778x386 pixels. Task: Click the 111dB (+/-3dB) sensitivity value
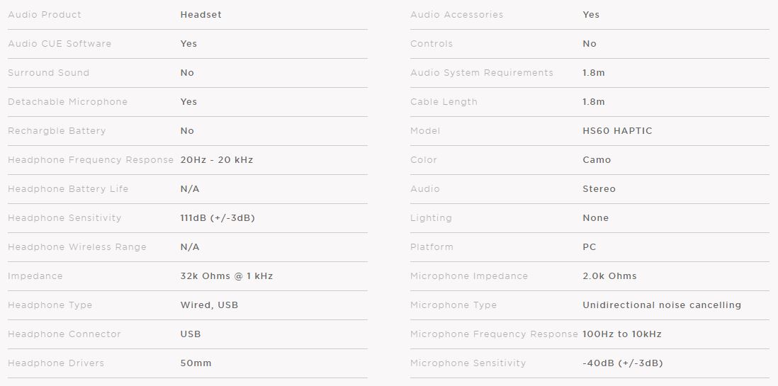(218, 218)
